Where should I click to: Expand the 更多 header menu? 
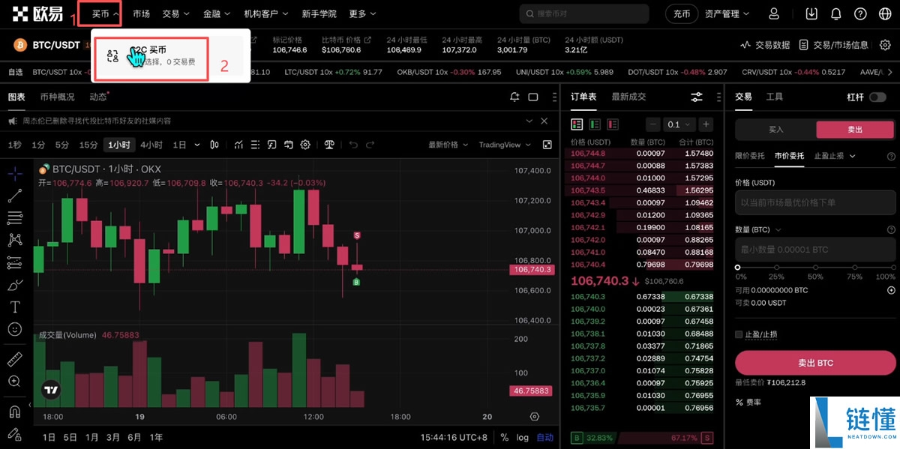(x=363, y=13)
